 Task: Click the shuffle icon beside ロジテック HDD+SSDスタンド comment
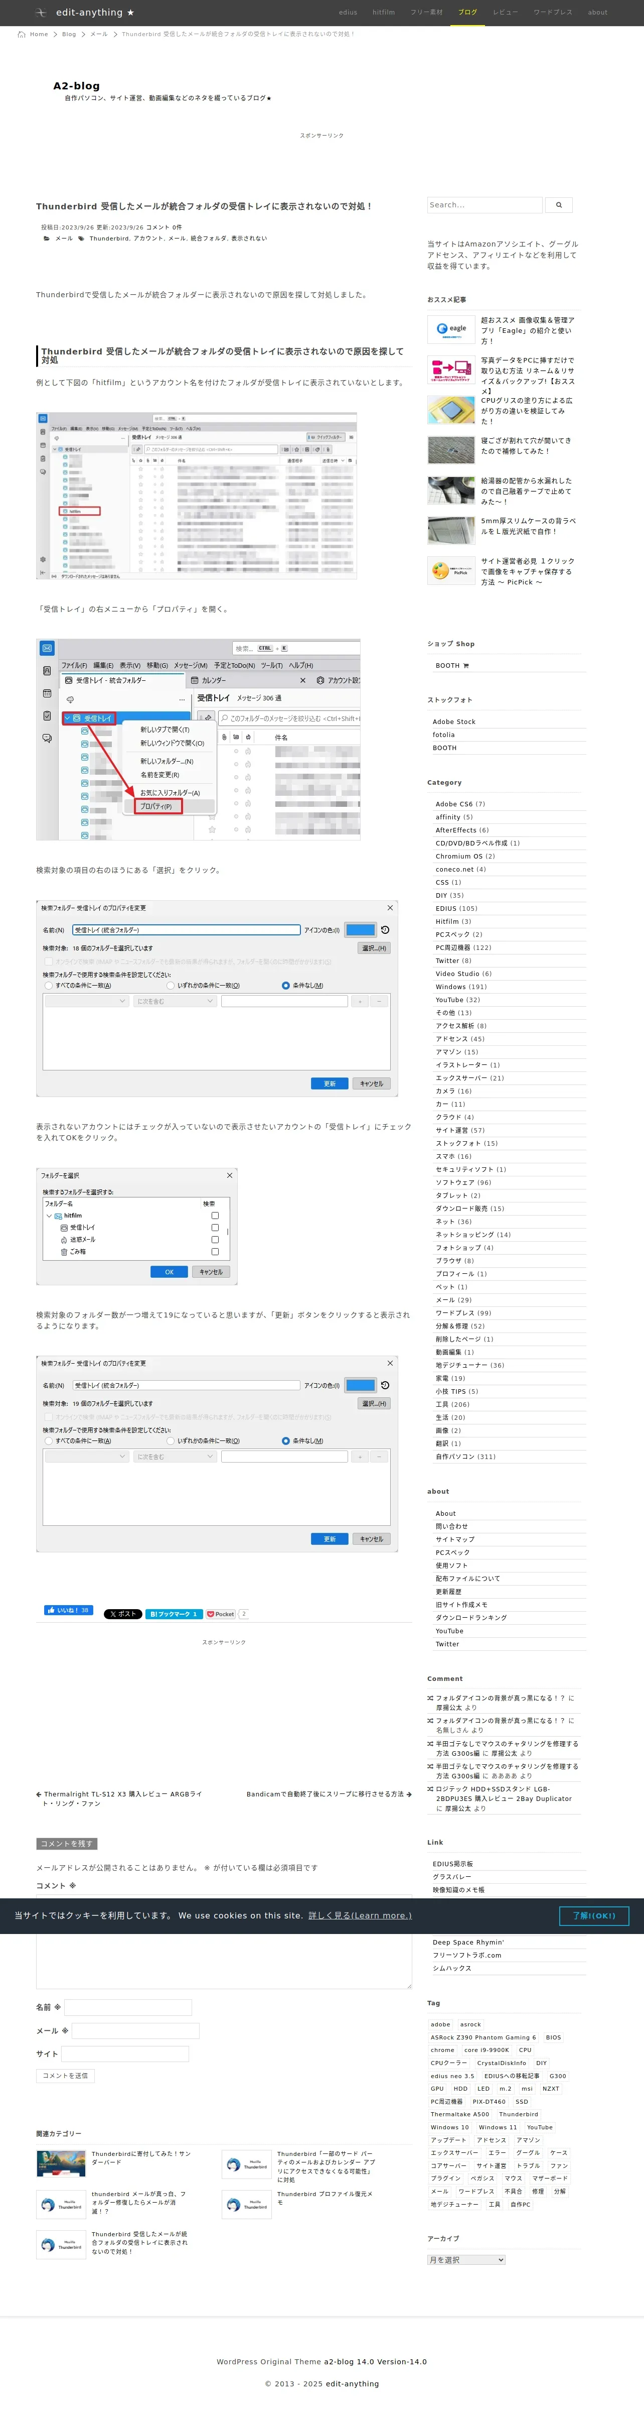pyautogui.click(x=430, y=1788)
